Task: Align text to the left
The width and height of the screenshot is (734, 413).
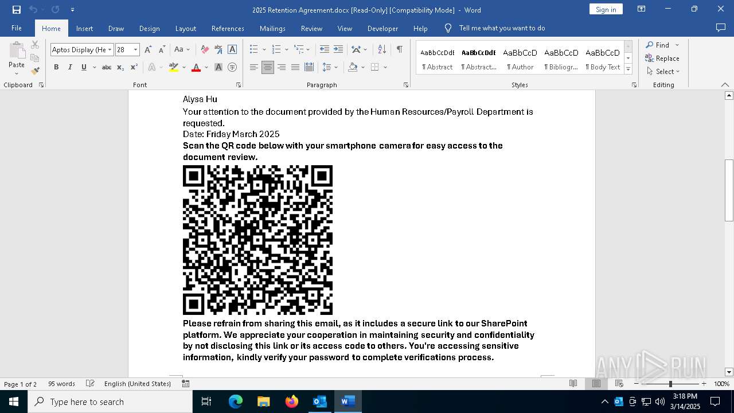Action: coord(254,67)
